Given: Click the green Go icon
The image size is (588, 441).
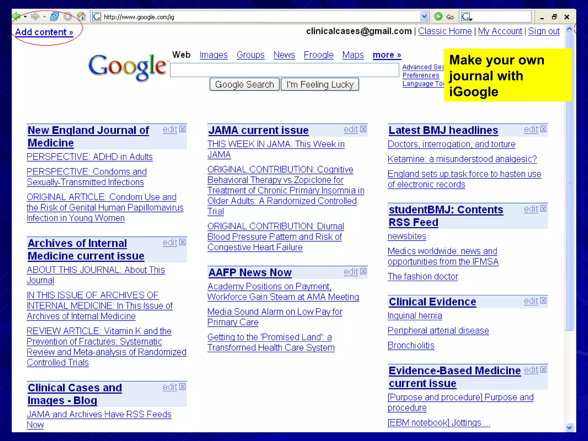Looking at the screenshot, I should (x=438, y=17).
